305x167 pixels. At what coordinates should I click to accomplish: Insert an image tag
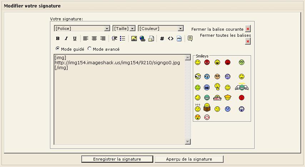pos(134,39)
